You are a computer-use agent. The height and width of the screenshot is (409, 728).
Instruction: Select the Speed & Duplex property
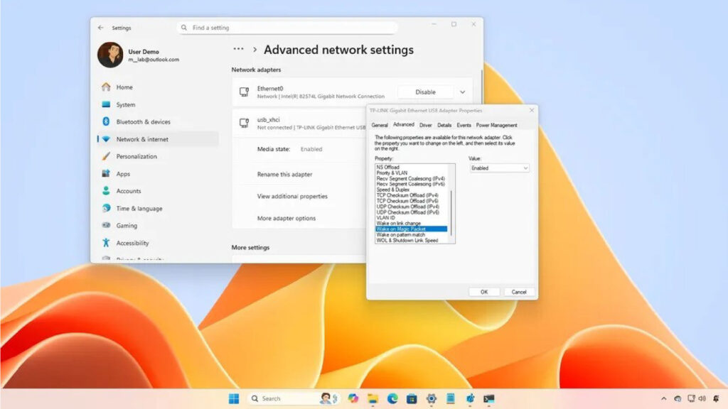pyautogui.click(x=392, y=190)
